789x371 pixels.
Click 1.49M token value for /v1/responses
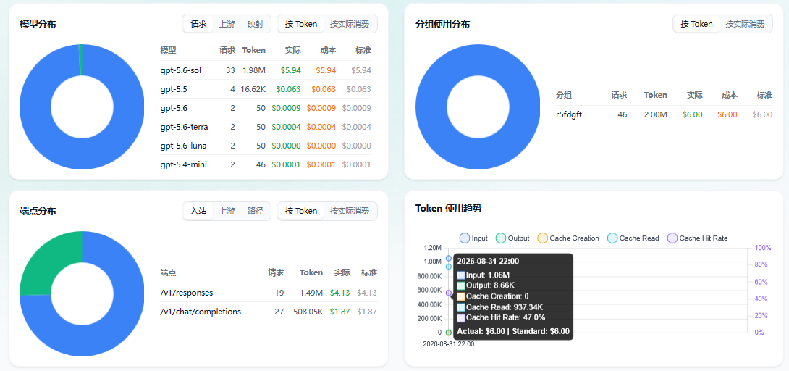click(x=311, y=293)
